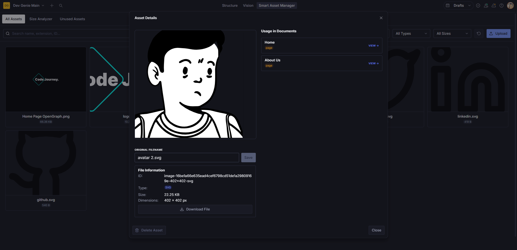Image resolution: width=517 pixels, height=250 pixels.
Task: Switch to the Structure tab
Action: (230, 5)
